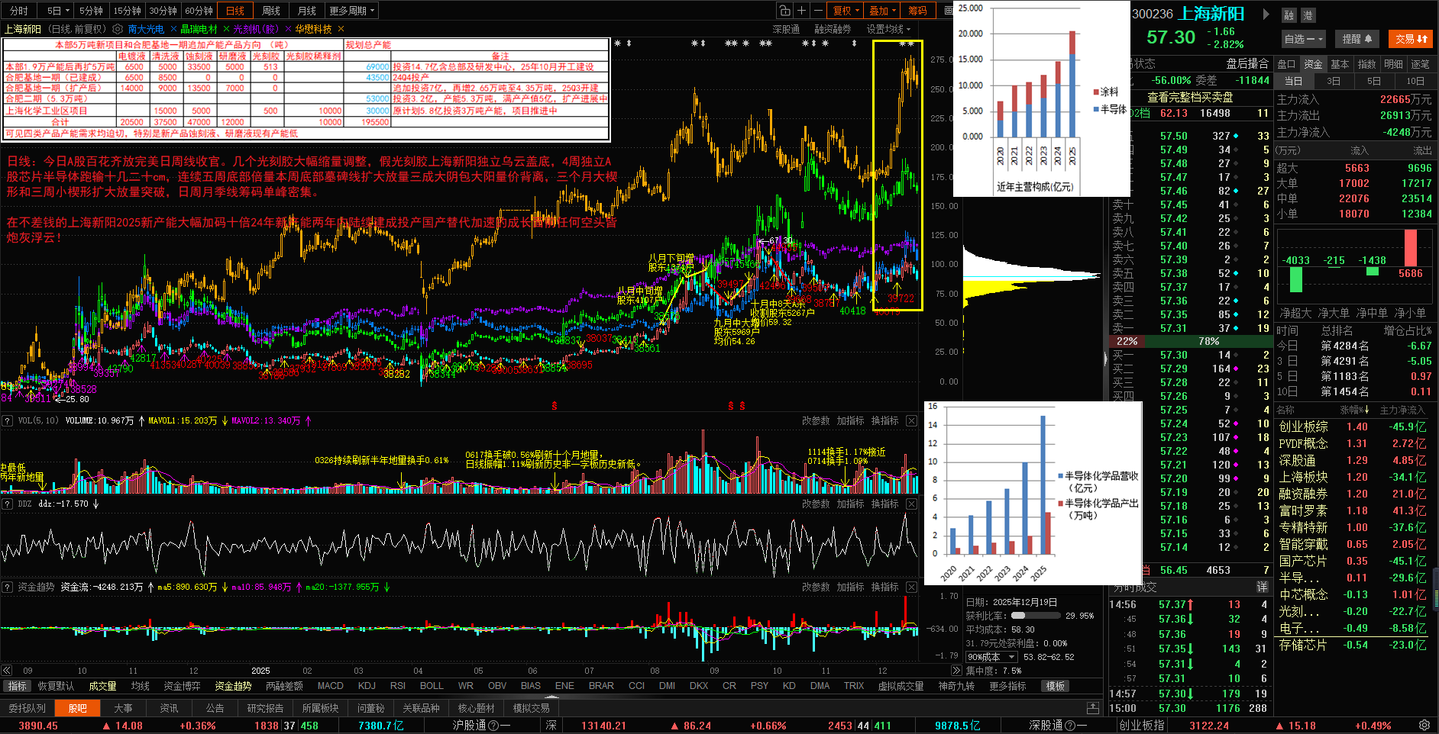
Task: Remove 晶瑞电材 overlay with its X
Action: point(225,29)
